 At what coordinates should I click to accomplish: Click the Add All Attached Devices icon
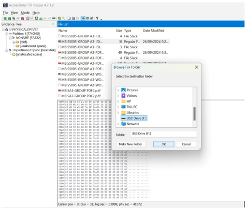[10, 18]
